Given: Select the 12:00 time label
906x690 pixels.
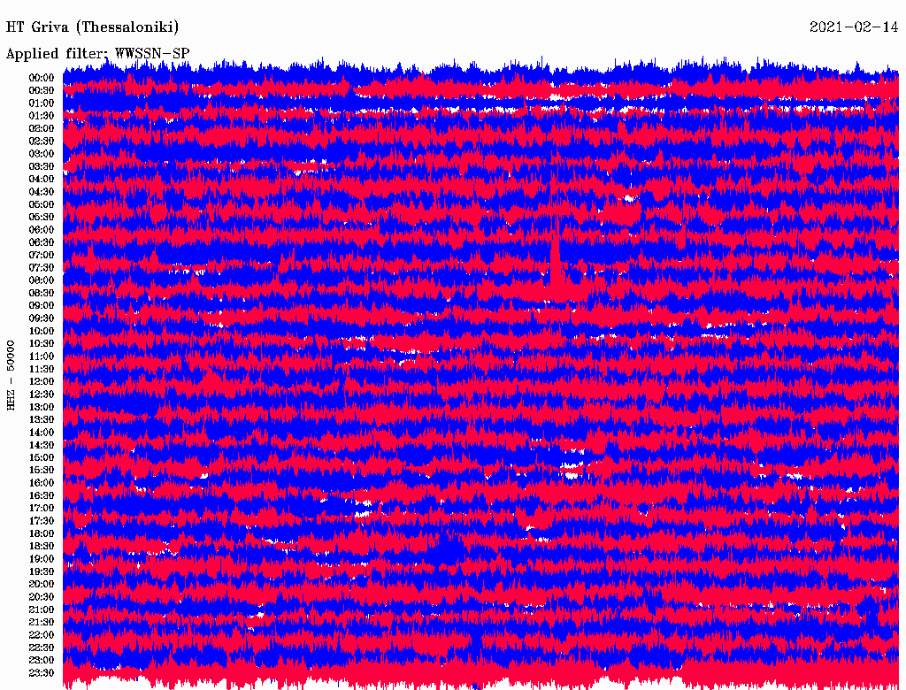Looking at the screenshot, I should (x=42, y=381).
